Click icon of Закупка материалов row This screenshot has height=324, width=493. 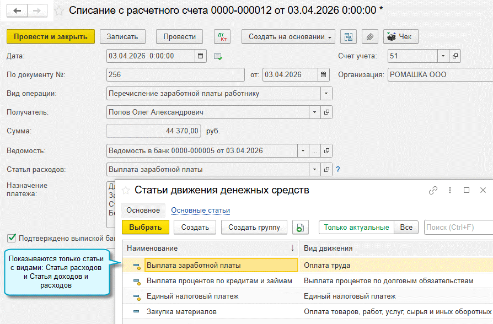[x=136, y=311]
